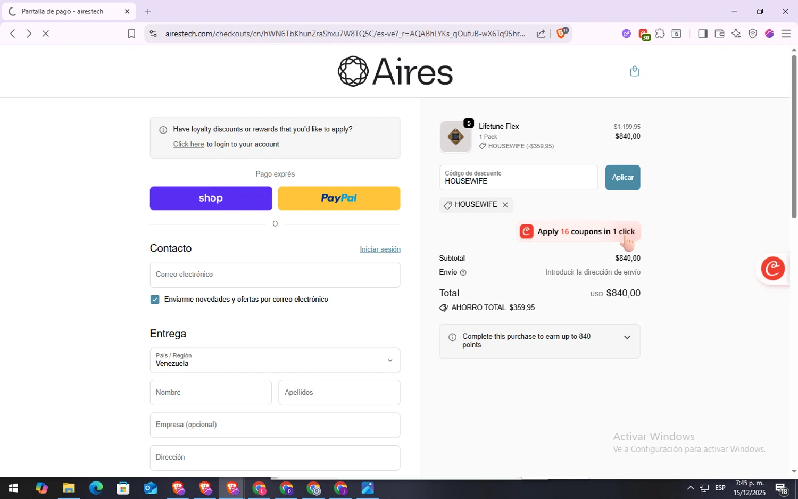Click the 'Click here' login link

tap(188, 144)
